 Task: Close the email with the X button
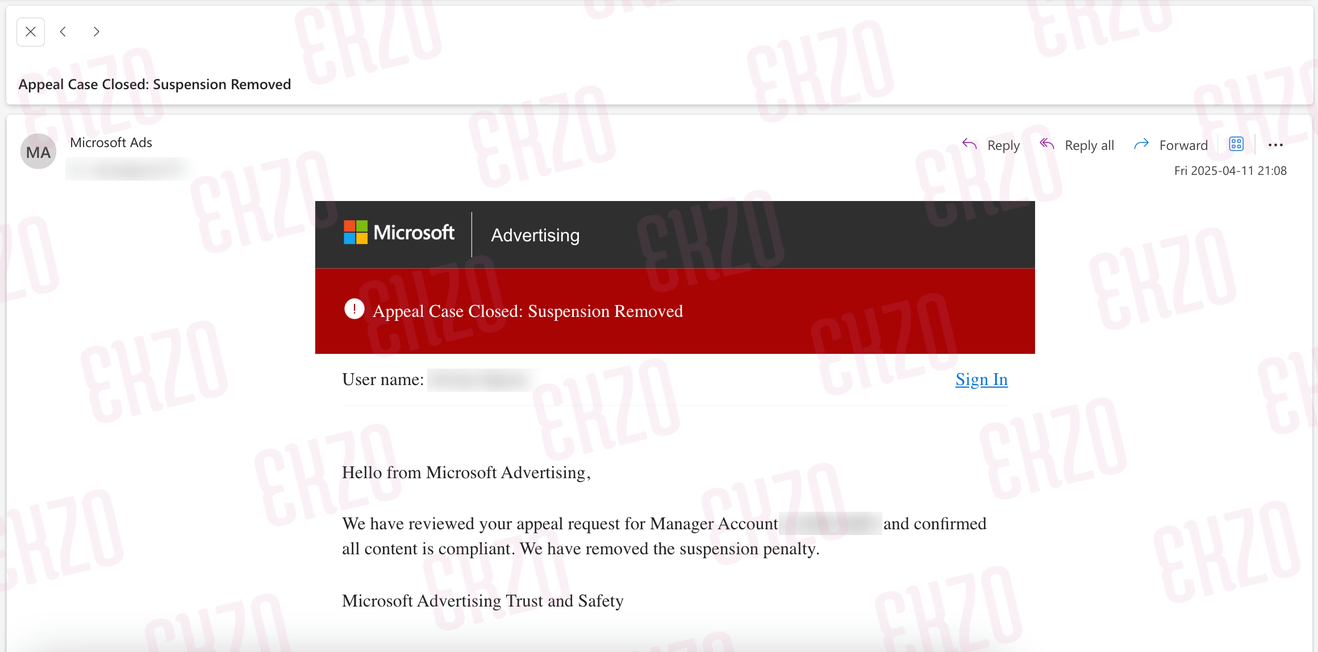(x=31, y=32)
